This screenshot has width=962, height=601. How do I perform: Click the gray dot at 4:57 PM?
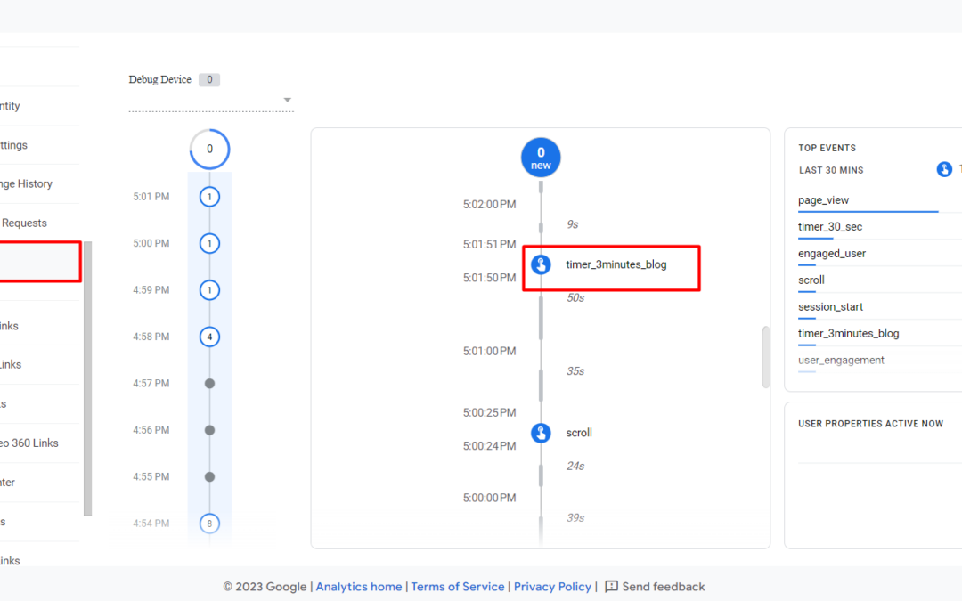pyautogui.click(x=209, y=384)
